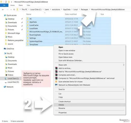This screenshot has height=123, width=131.
Task: Expand the Share with submenu arrow
Action: (x=123, y=65)
